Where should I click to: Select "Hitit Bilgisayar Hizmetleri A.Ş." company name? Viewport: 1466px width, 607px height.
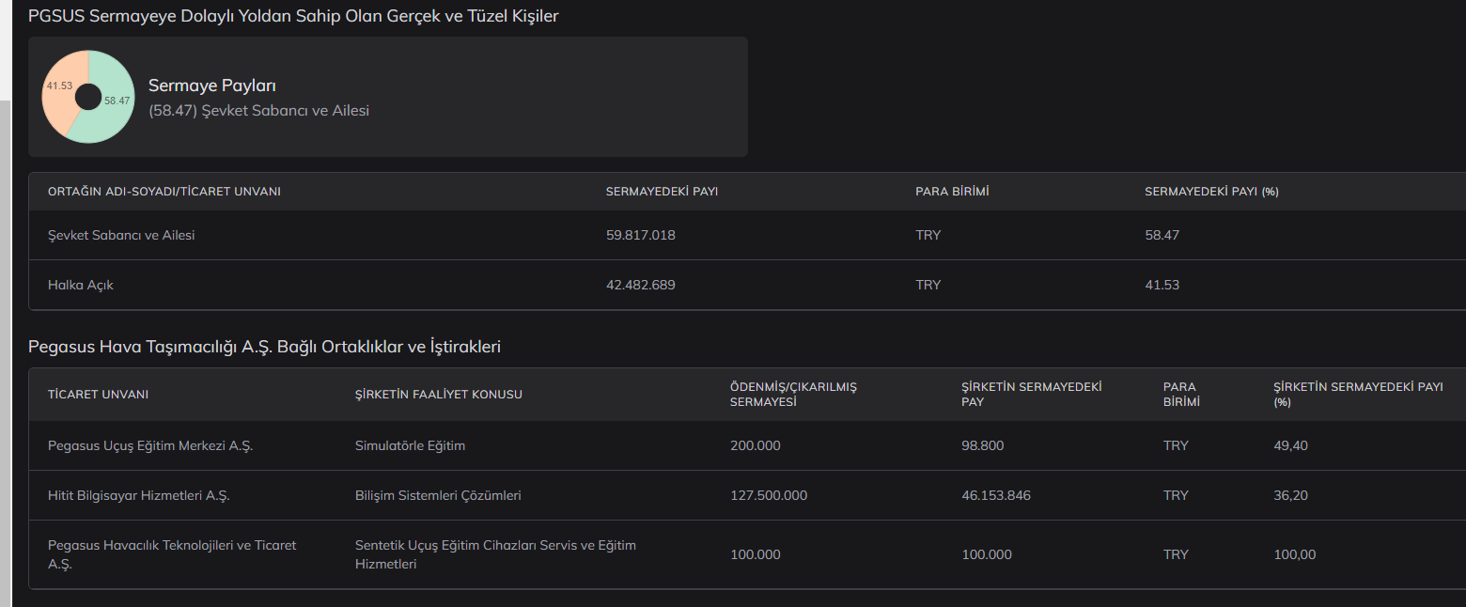tap(139, 495)
